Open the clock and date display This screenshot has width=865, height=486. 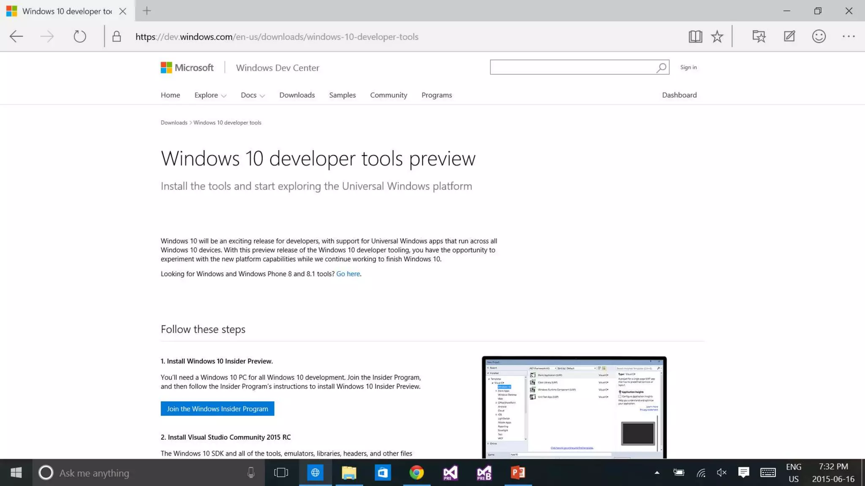(x=833, y=472)
